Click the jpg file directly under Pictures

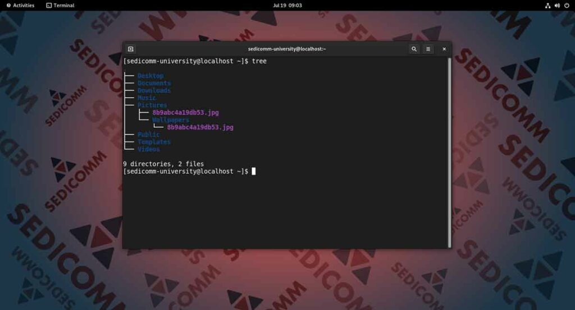(x=185, y=113)
